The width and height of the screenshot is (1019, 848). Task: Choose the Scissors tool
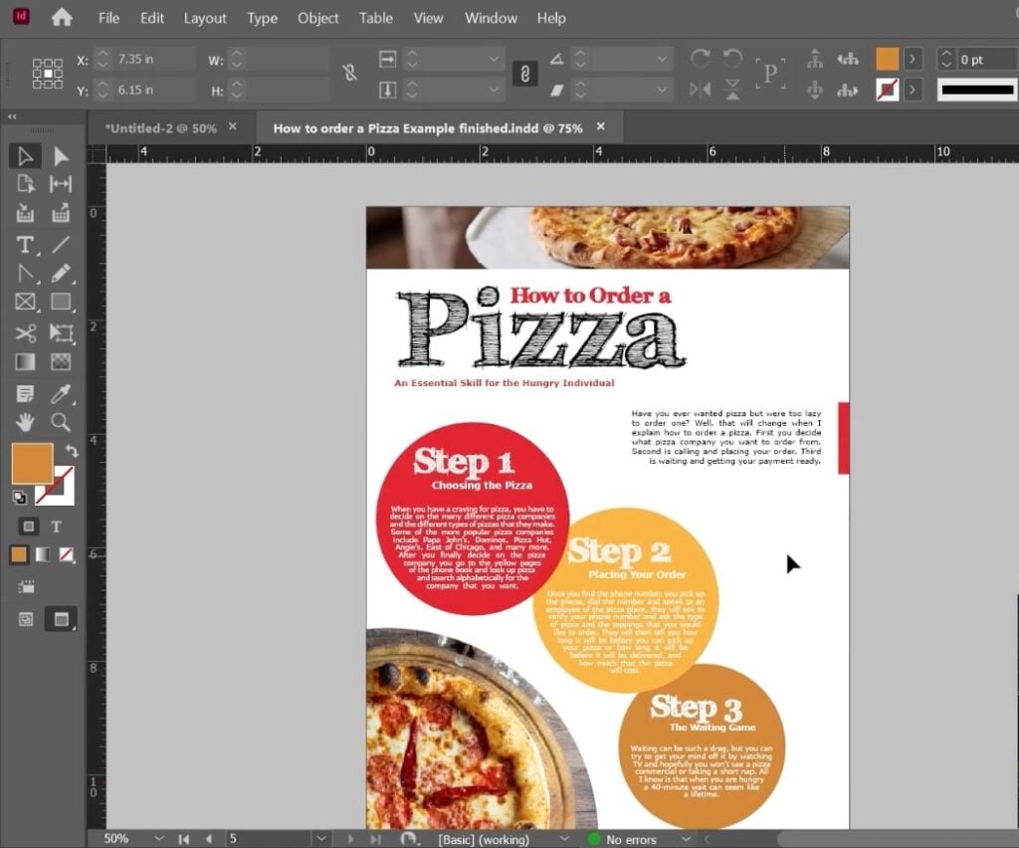25,333
